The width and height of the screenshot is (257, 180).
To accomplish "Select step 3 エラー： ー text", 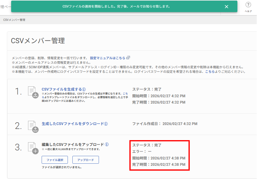I will pos(142,152).
